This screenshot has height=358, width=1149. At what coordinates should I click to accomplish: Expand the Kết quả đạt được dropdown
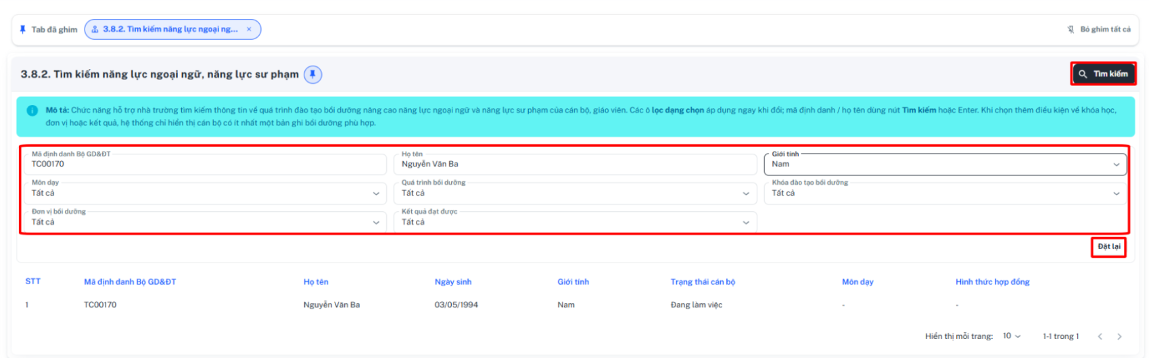coord(575,222)
